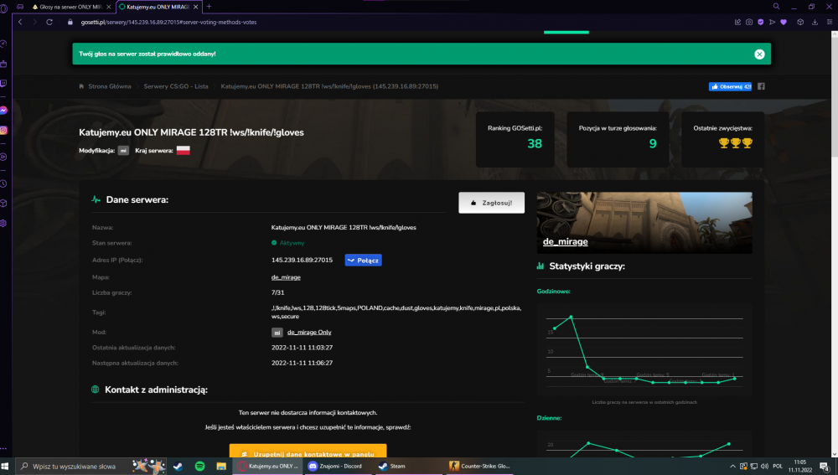Screen dimensions: 838x475
Task: Click the 'Ostatnie zwycięstwa' trophies
Action: (736, 142)
